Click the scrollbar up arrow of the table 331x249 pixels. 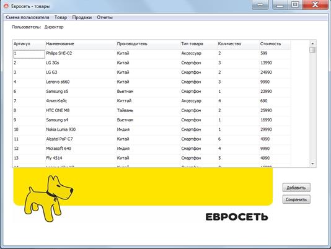(x=312, y=43)
